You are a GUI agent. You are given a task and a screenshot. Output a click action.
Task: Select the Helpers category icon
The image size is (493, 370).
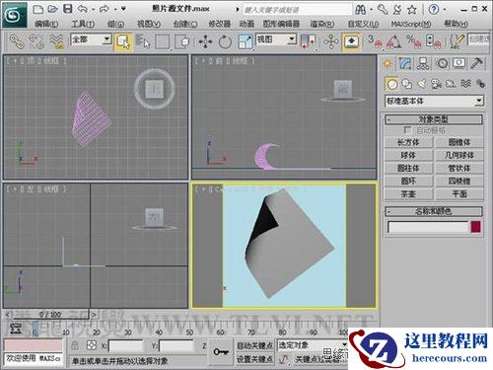451,84
